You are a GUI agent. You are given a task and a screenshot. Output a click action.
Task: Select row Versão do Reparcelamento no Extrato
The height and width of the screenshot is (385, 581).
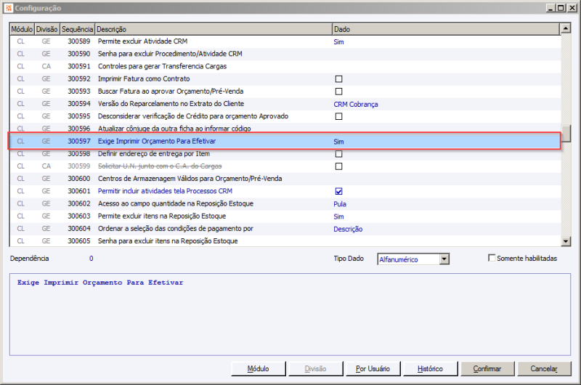tap(285, 104)
